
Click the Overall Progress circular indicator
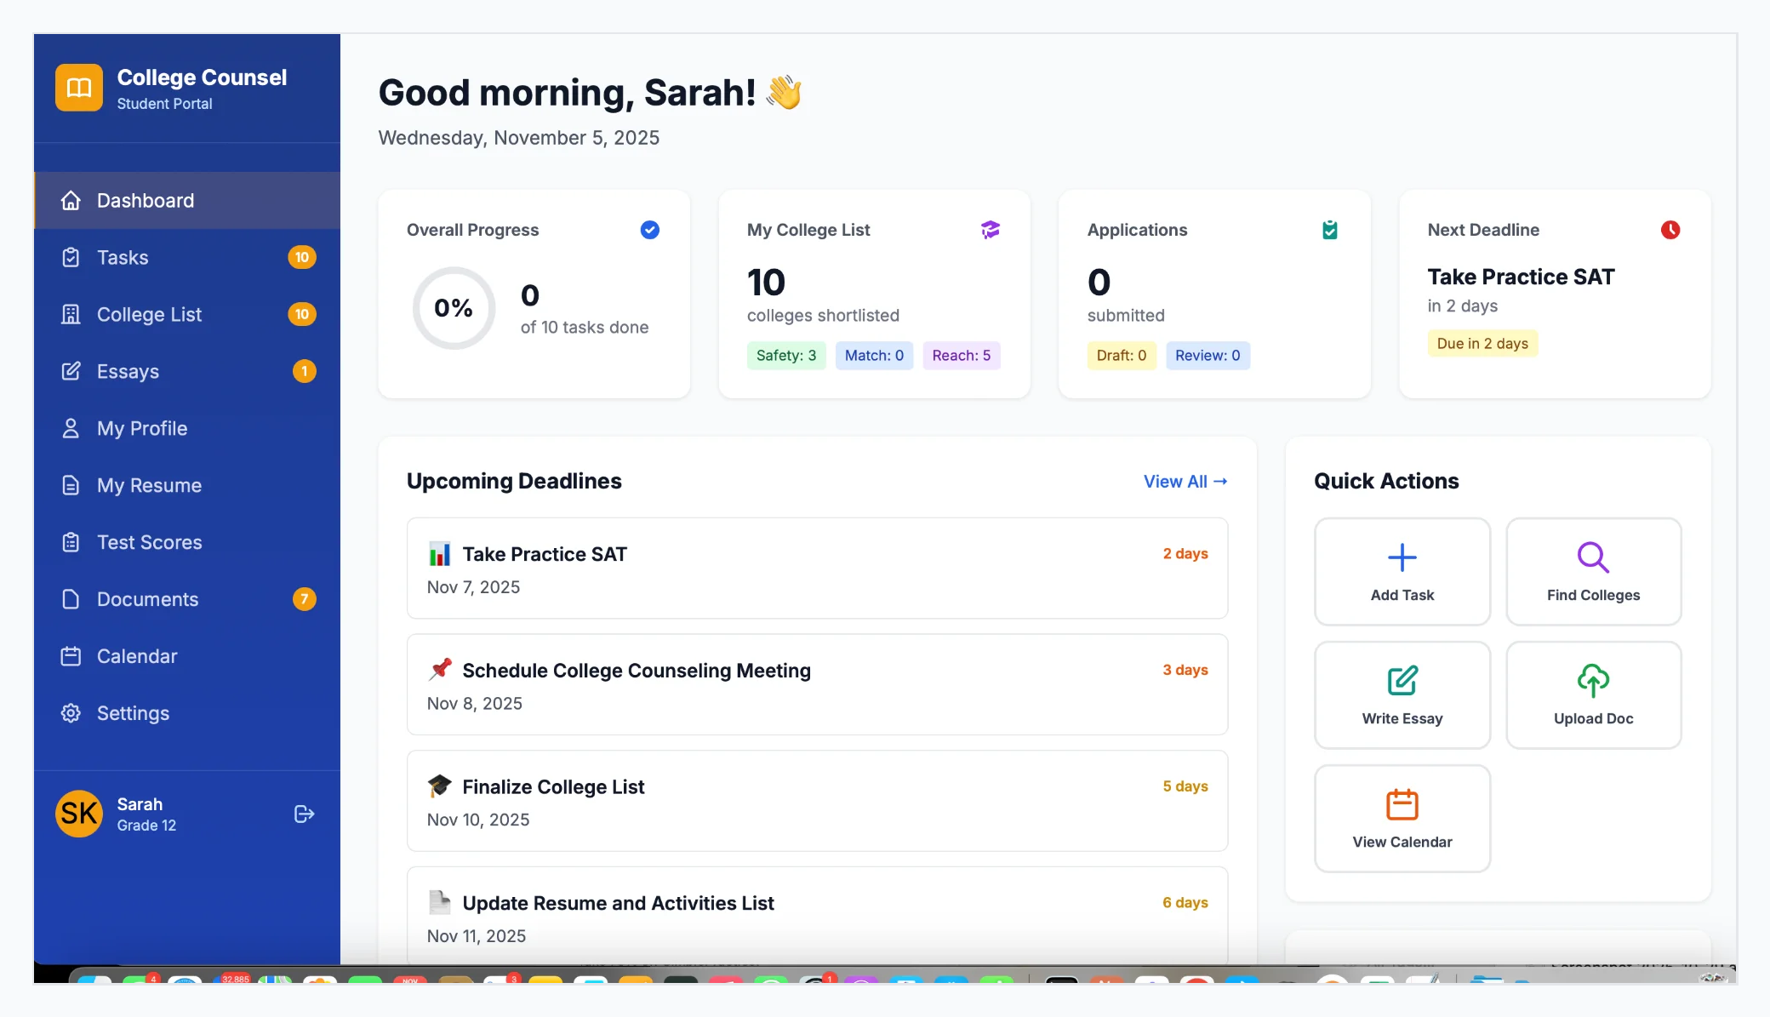454,308
